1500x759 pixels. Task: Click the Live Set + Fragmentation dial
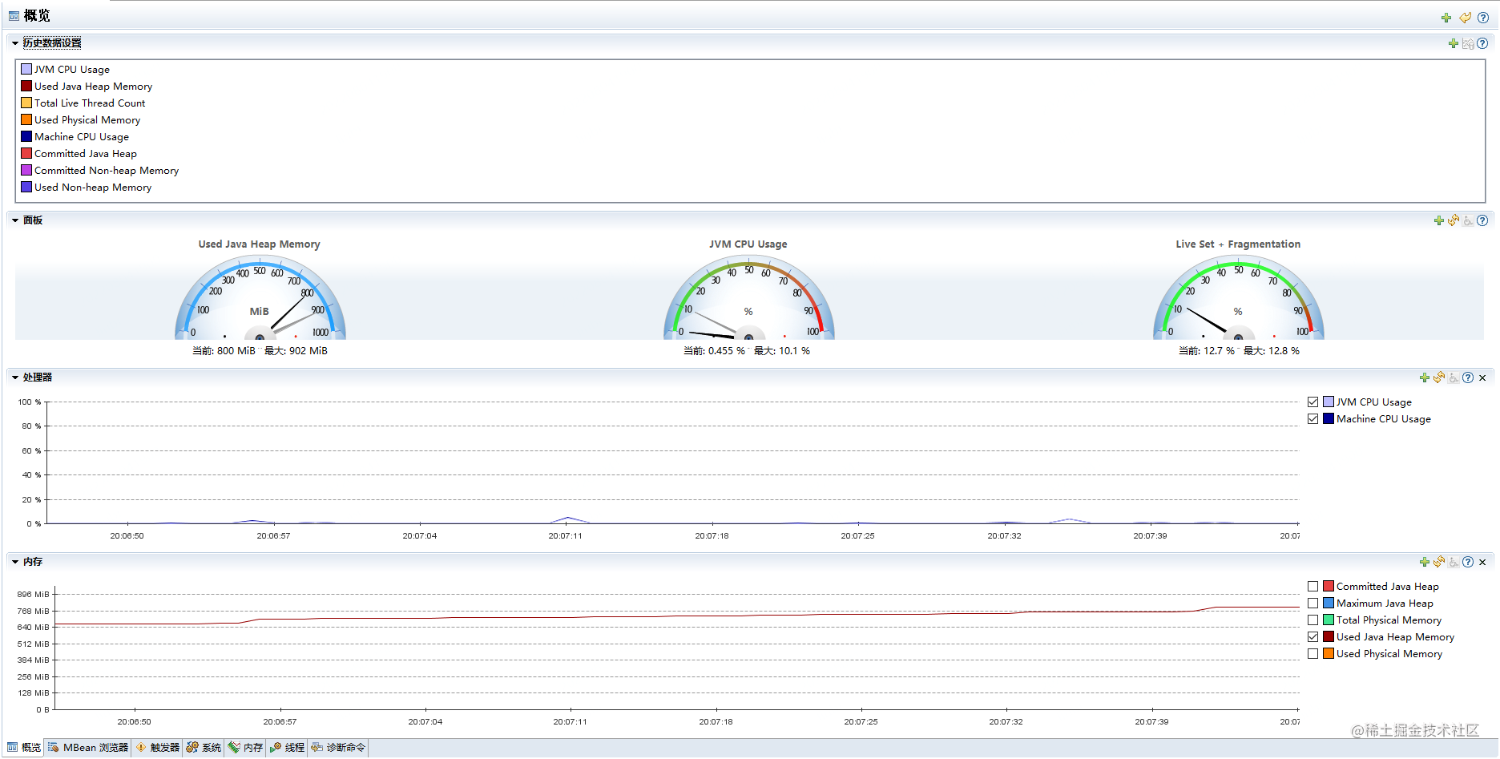coord(1238,297)
